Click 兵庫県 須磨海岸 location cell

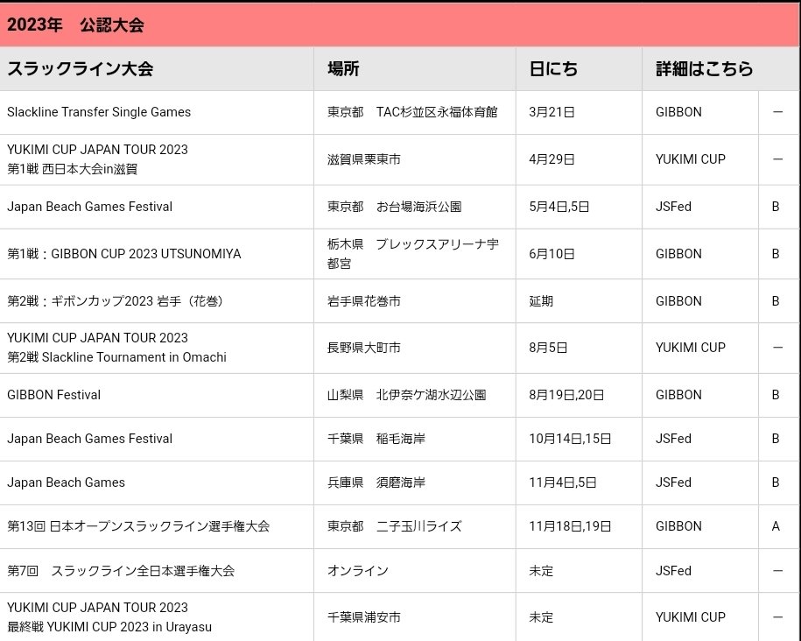point(376,483)
